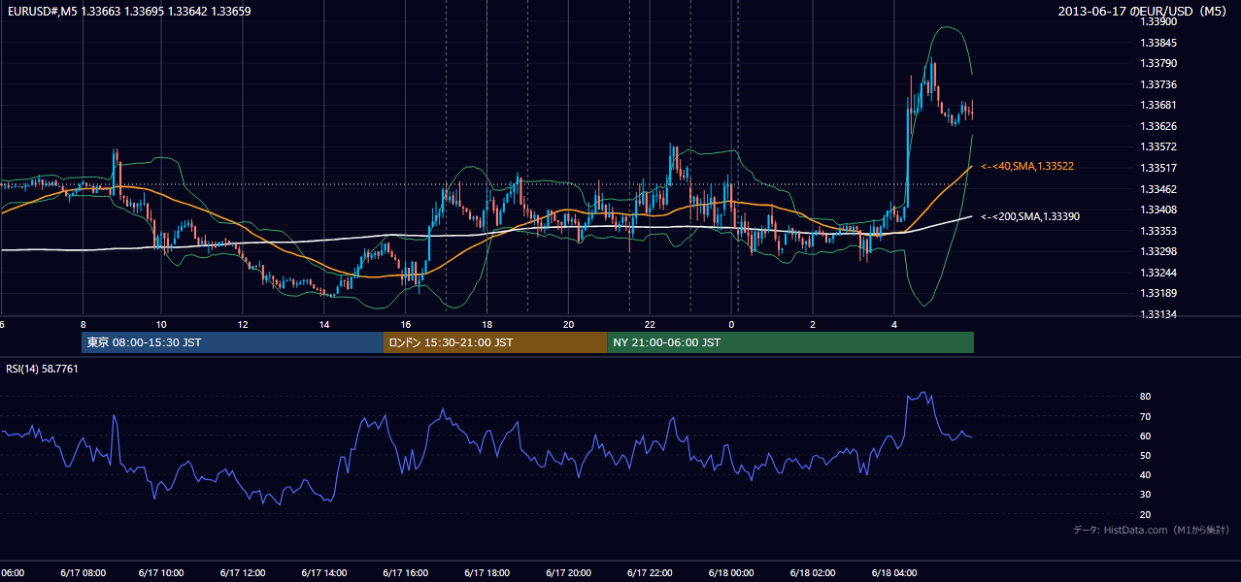Screen dimensions: 1241x582
Task: Select the 東京 08:00-15:30 JST session bar
Action: coord(233,342)
